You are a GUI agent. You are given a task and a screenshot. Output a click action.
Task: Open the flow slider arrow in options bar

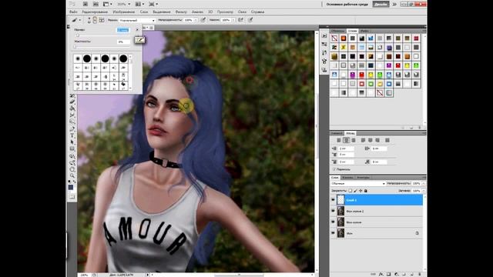point(233,20)
